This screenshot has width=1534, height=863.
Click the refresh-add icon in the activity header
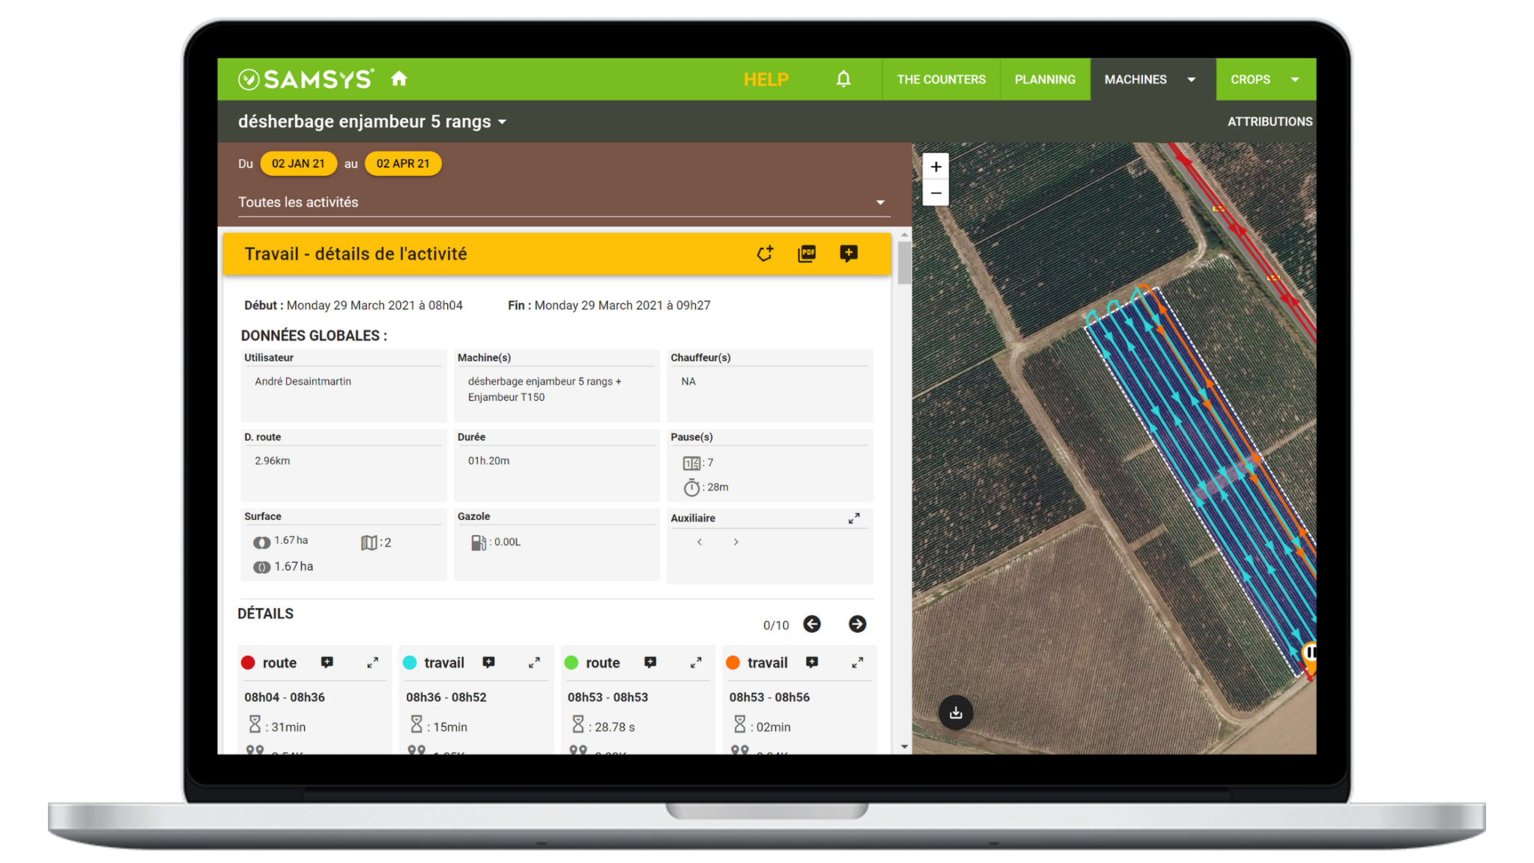(x=765, y=254)
